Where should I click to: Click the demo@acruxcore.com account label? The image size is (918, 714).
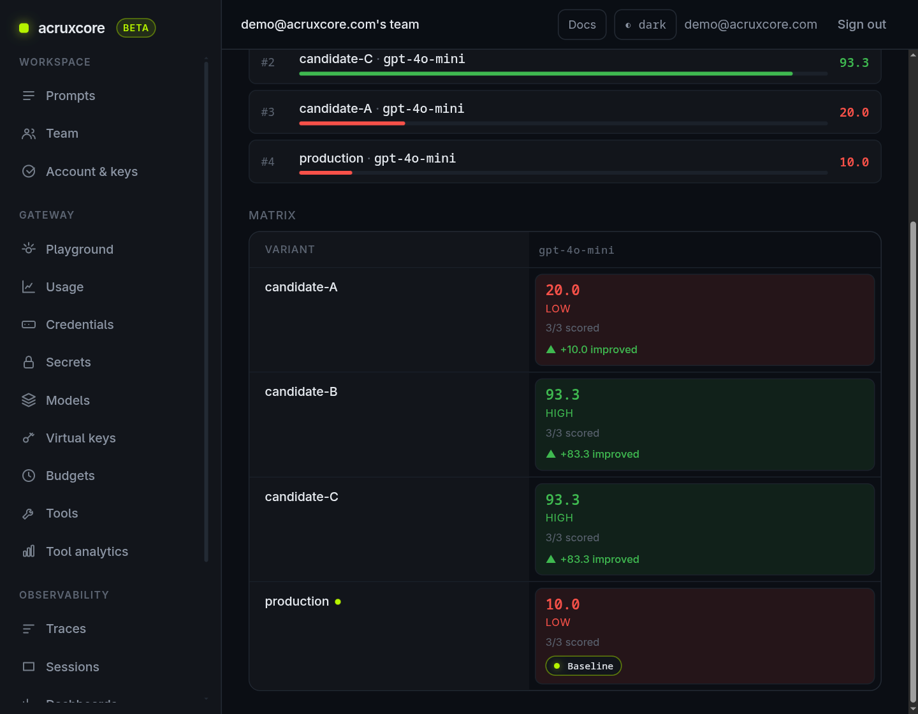[x=751, y=24]
